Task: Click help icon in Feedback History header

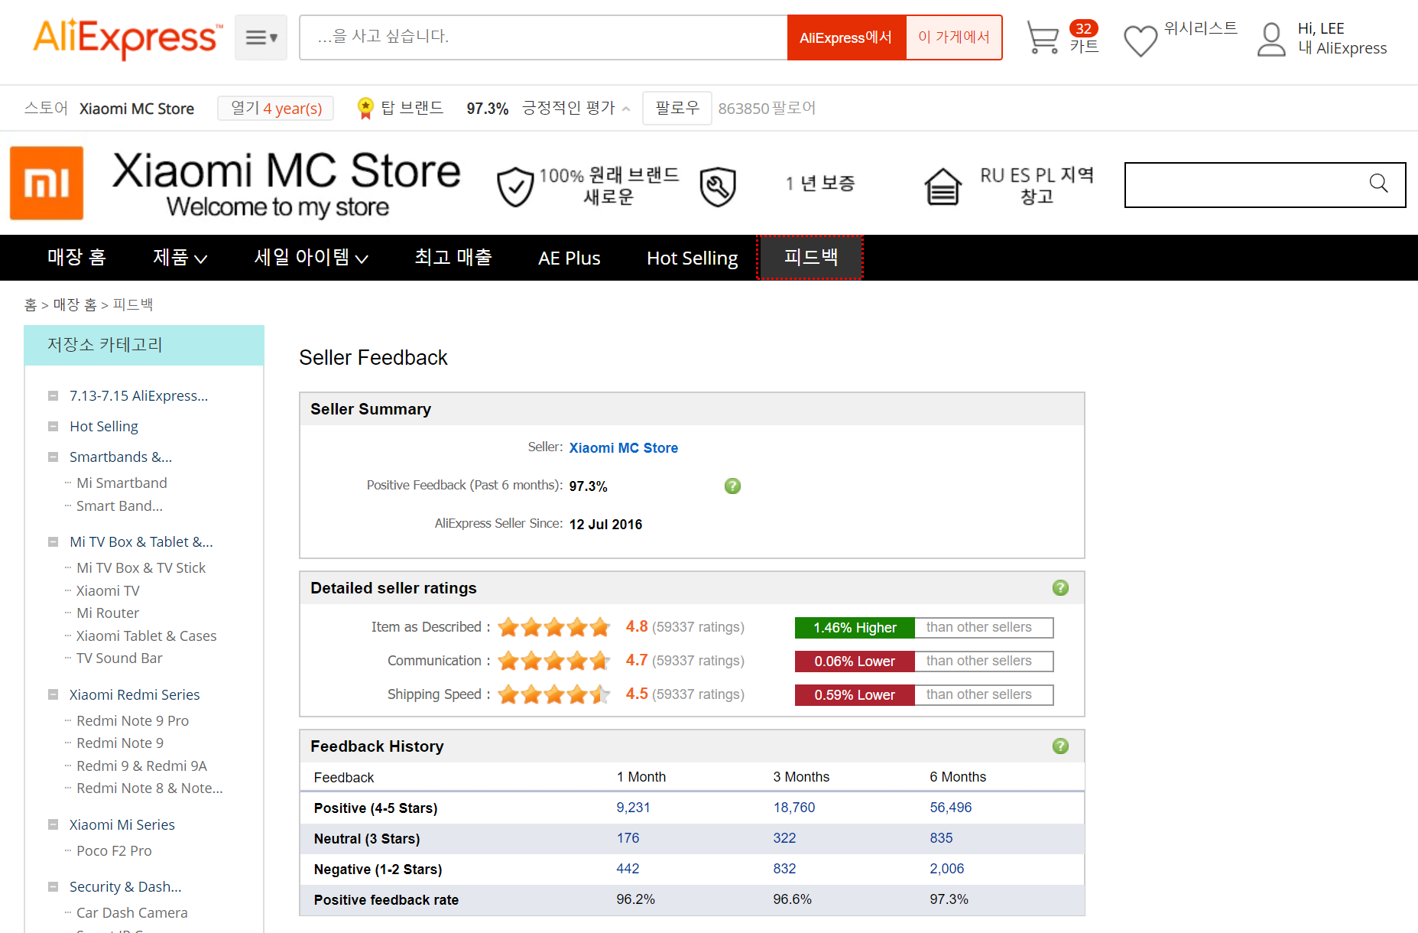Action: (x=1060, y=746)
